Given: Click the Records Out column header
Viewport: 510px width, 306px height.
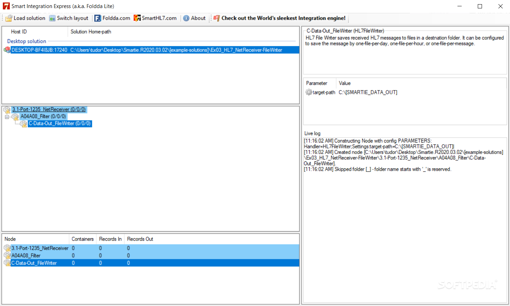Looking at the screenshot, I should click(140, 239).
